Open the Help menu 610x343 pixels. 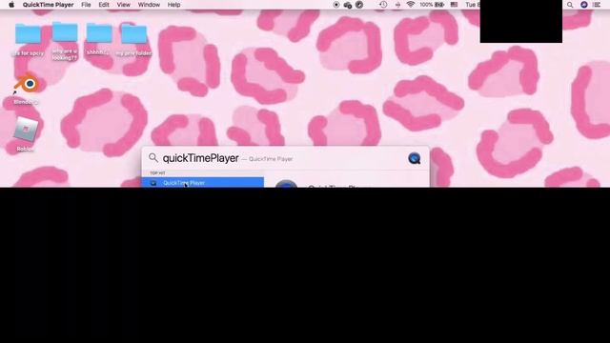[x=173, y=5]
